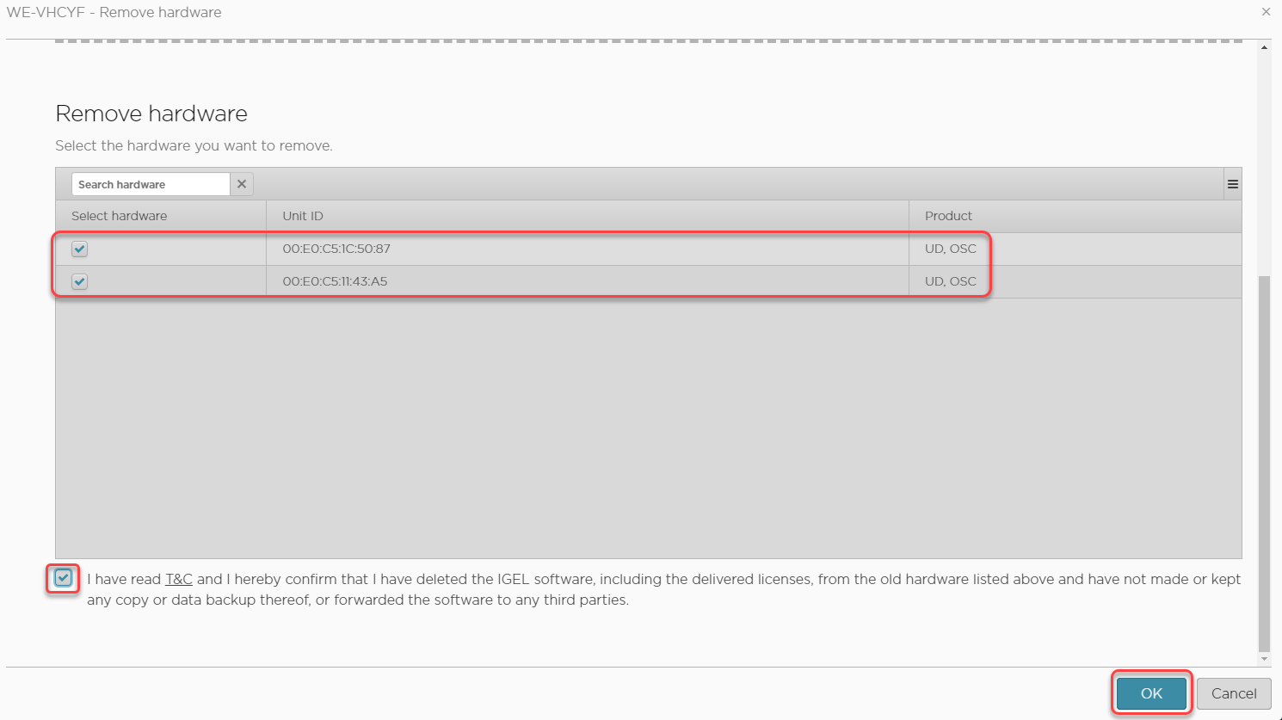
Task: Select Unit ID cell 00:E0:C5:1C:50:87
Action: tap(336, 249)
